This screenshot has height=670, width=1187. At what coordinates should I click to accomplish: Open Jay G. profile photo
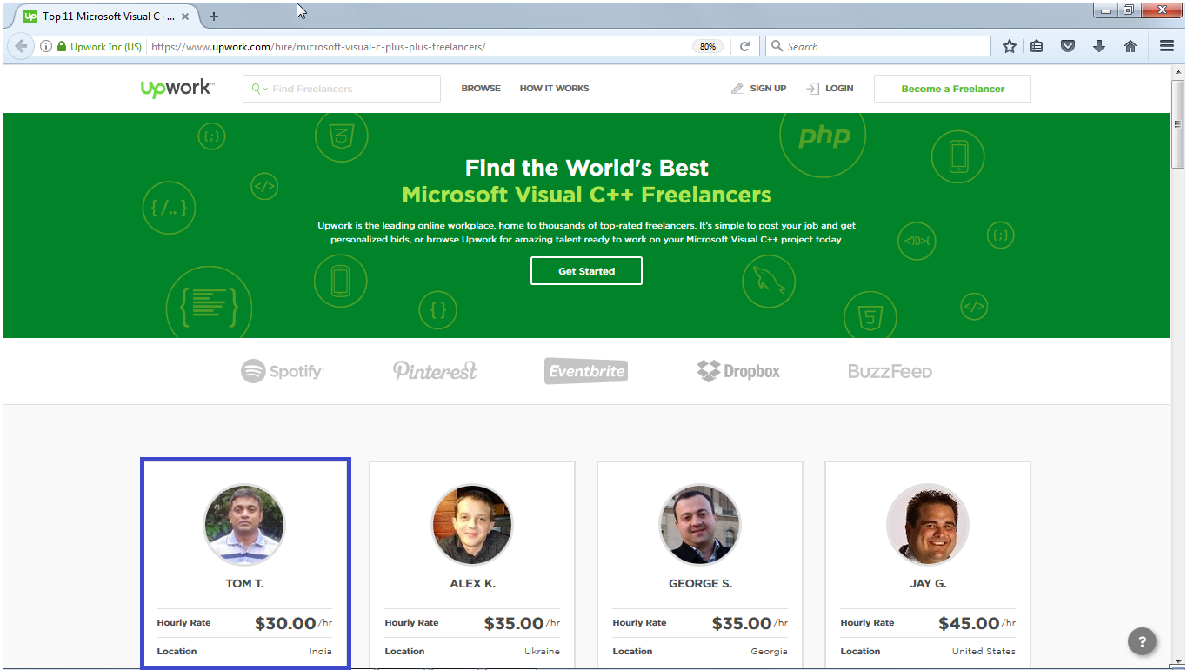(928, 525)
